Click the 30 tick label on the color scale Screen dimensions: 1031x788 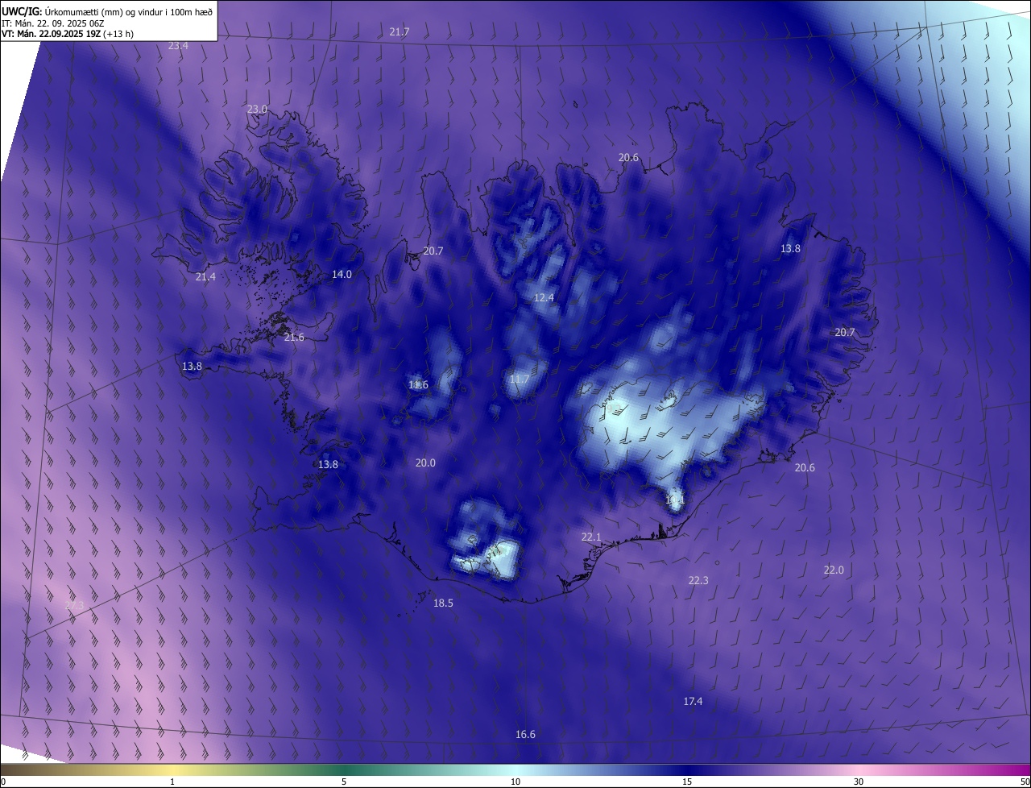click(859, 782)
